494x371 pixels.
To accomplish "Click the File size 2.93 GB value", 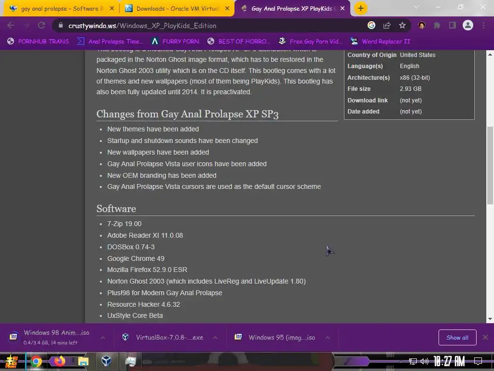I will (x=411, y=89).
